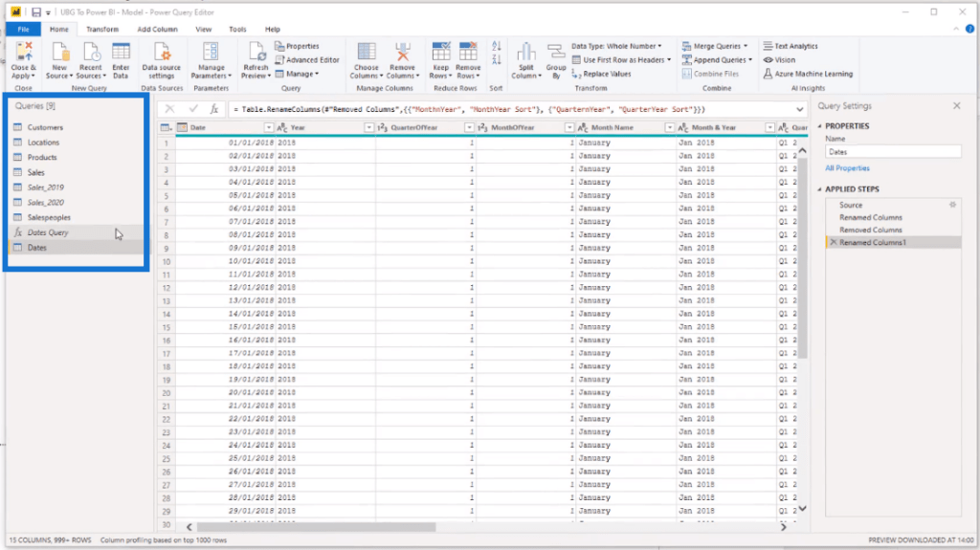Click the vertical scrollbar down arrow
Image resolution: width=980 pixels, height=550 pixels.
(x=802, y=509)
